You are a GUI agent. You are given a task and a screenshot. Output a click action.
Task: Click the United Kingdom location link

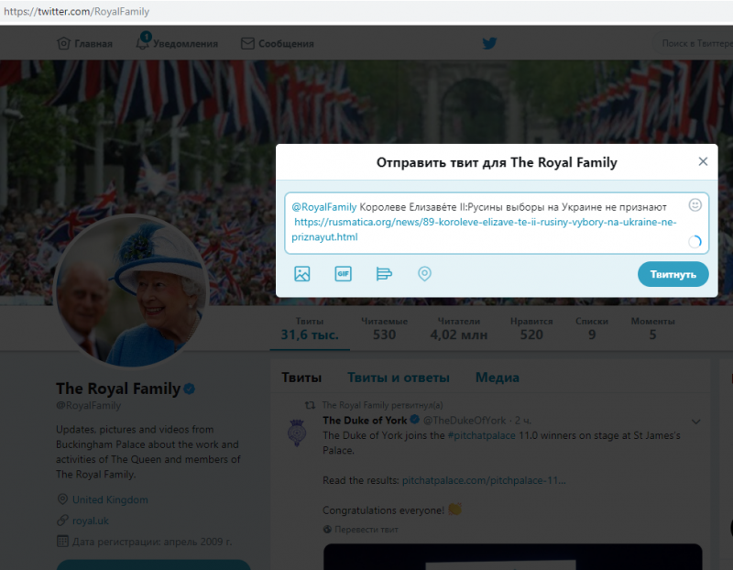point(110,499)
